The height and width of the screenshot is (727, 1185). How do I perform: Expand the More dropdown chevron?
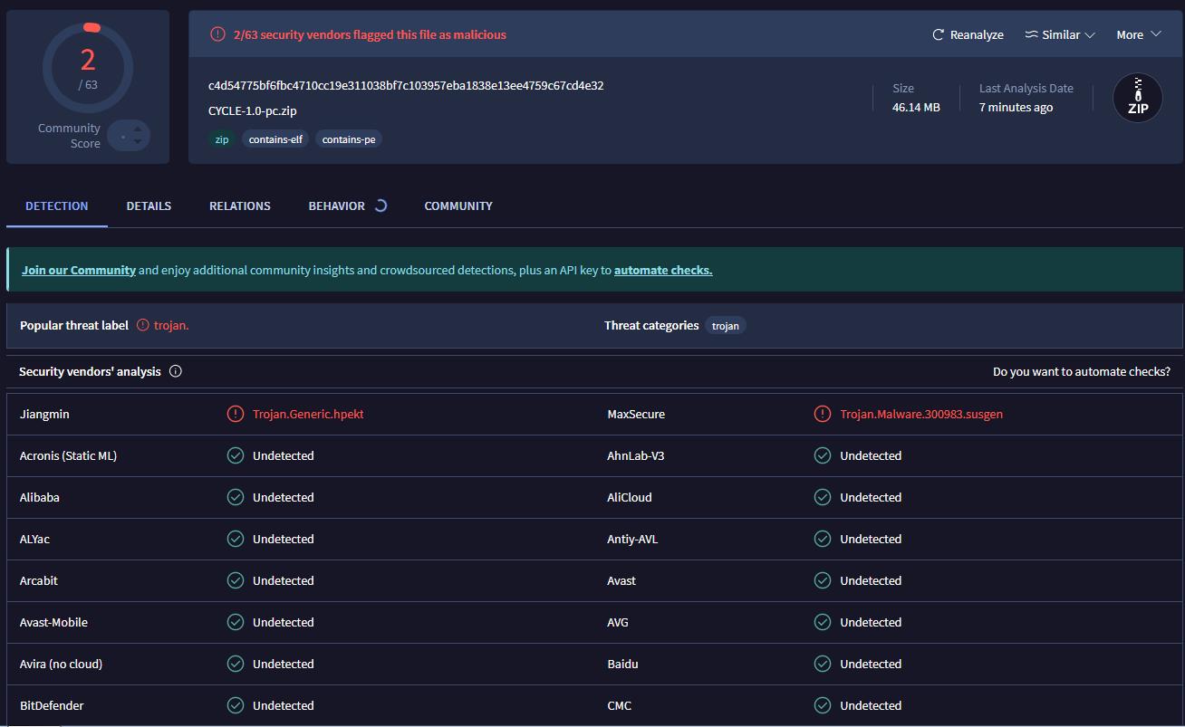point(1155,34)
